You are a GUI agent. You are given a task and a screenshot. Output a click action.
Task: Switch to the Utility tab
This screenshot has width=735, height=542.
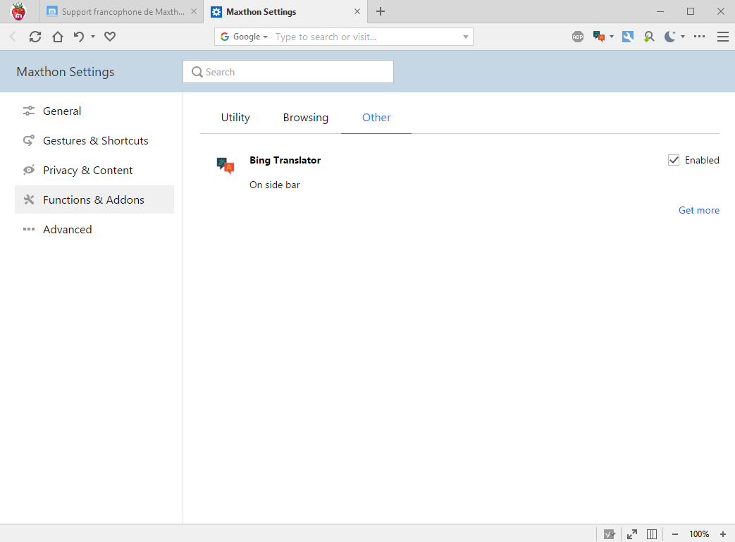(x=235, y=118)
